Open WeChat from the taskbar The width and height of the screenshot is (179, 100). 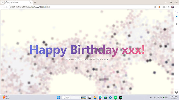coord(115,98)
